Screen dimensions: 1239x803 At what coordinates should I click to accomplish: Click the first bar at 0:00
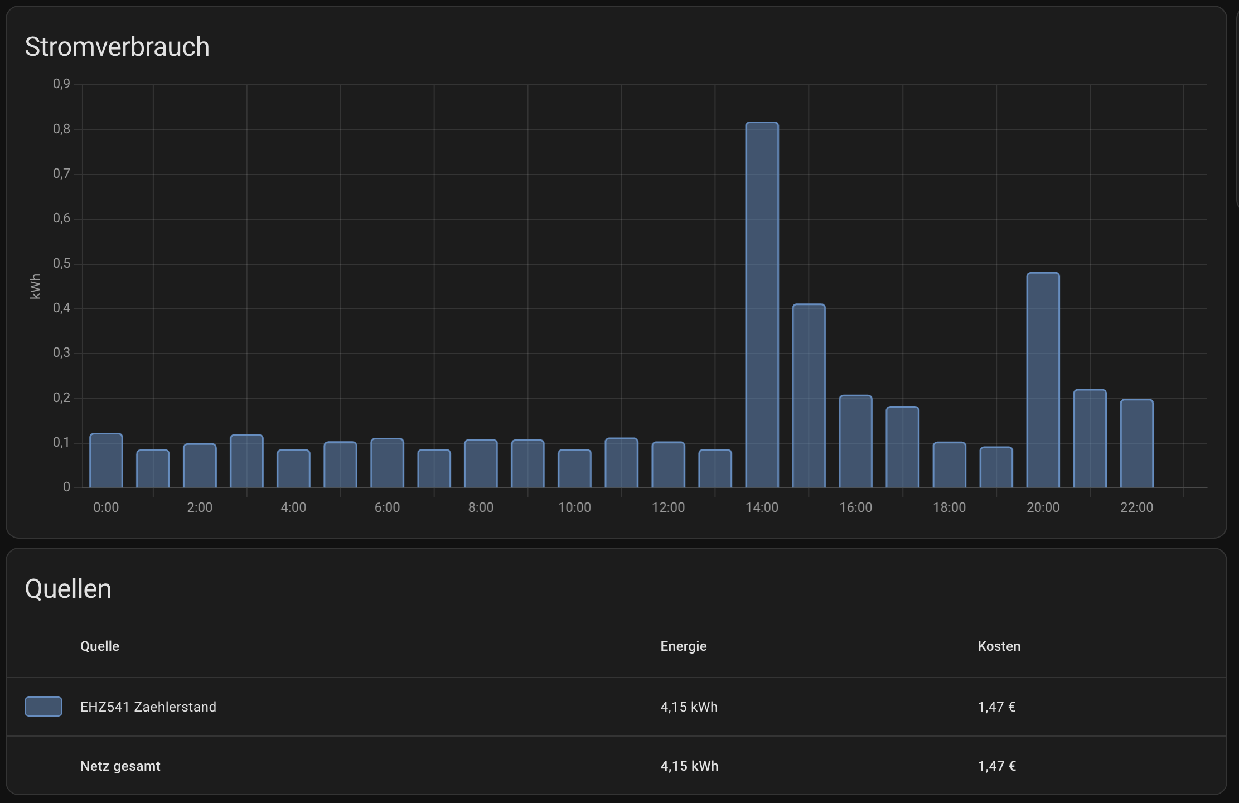106,461
